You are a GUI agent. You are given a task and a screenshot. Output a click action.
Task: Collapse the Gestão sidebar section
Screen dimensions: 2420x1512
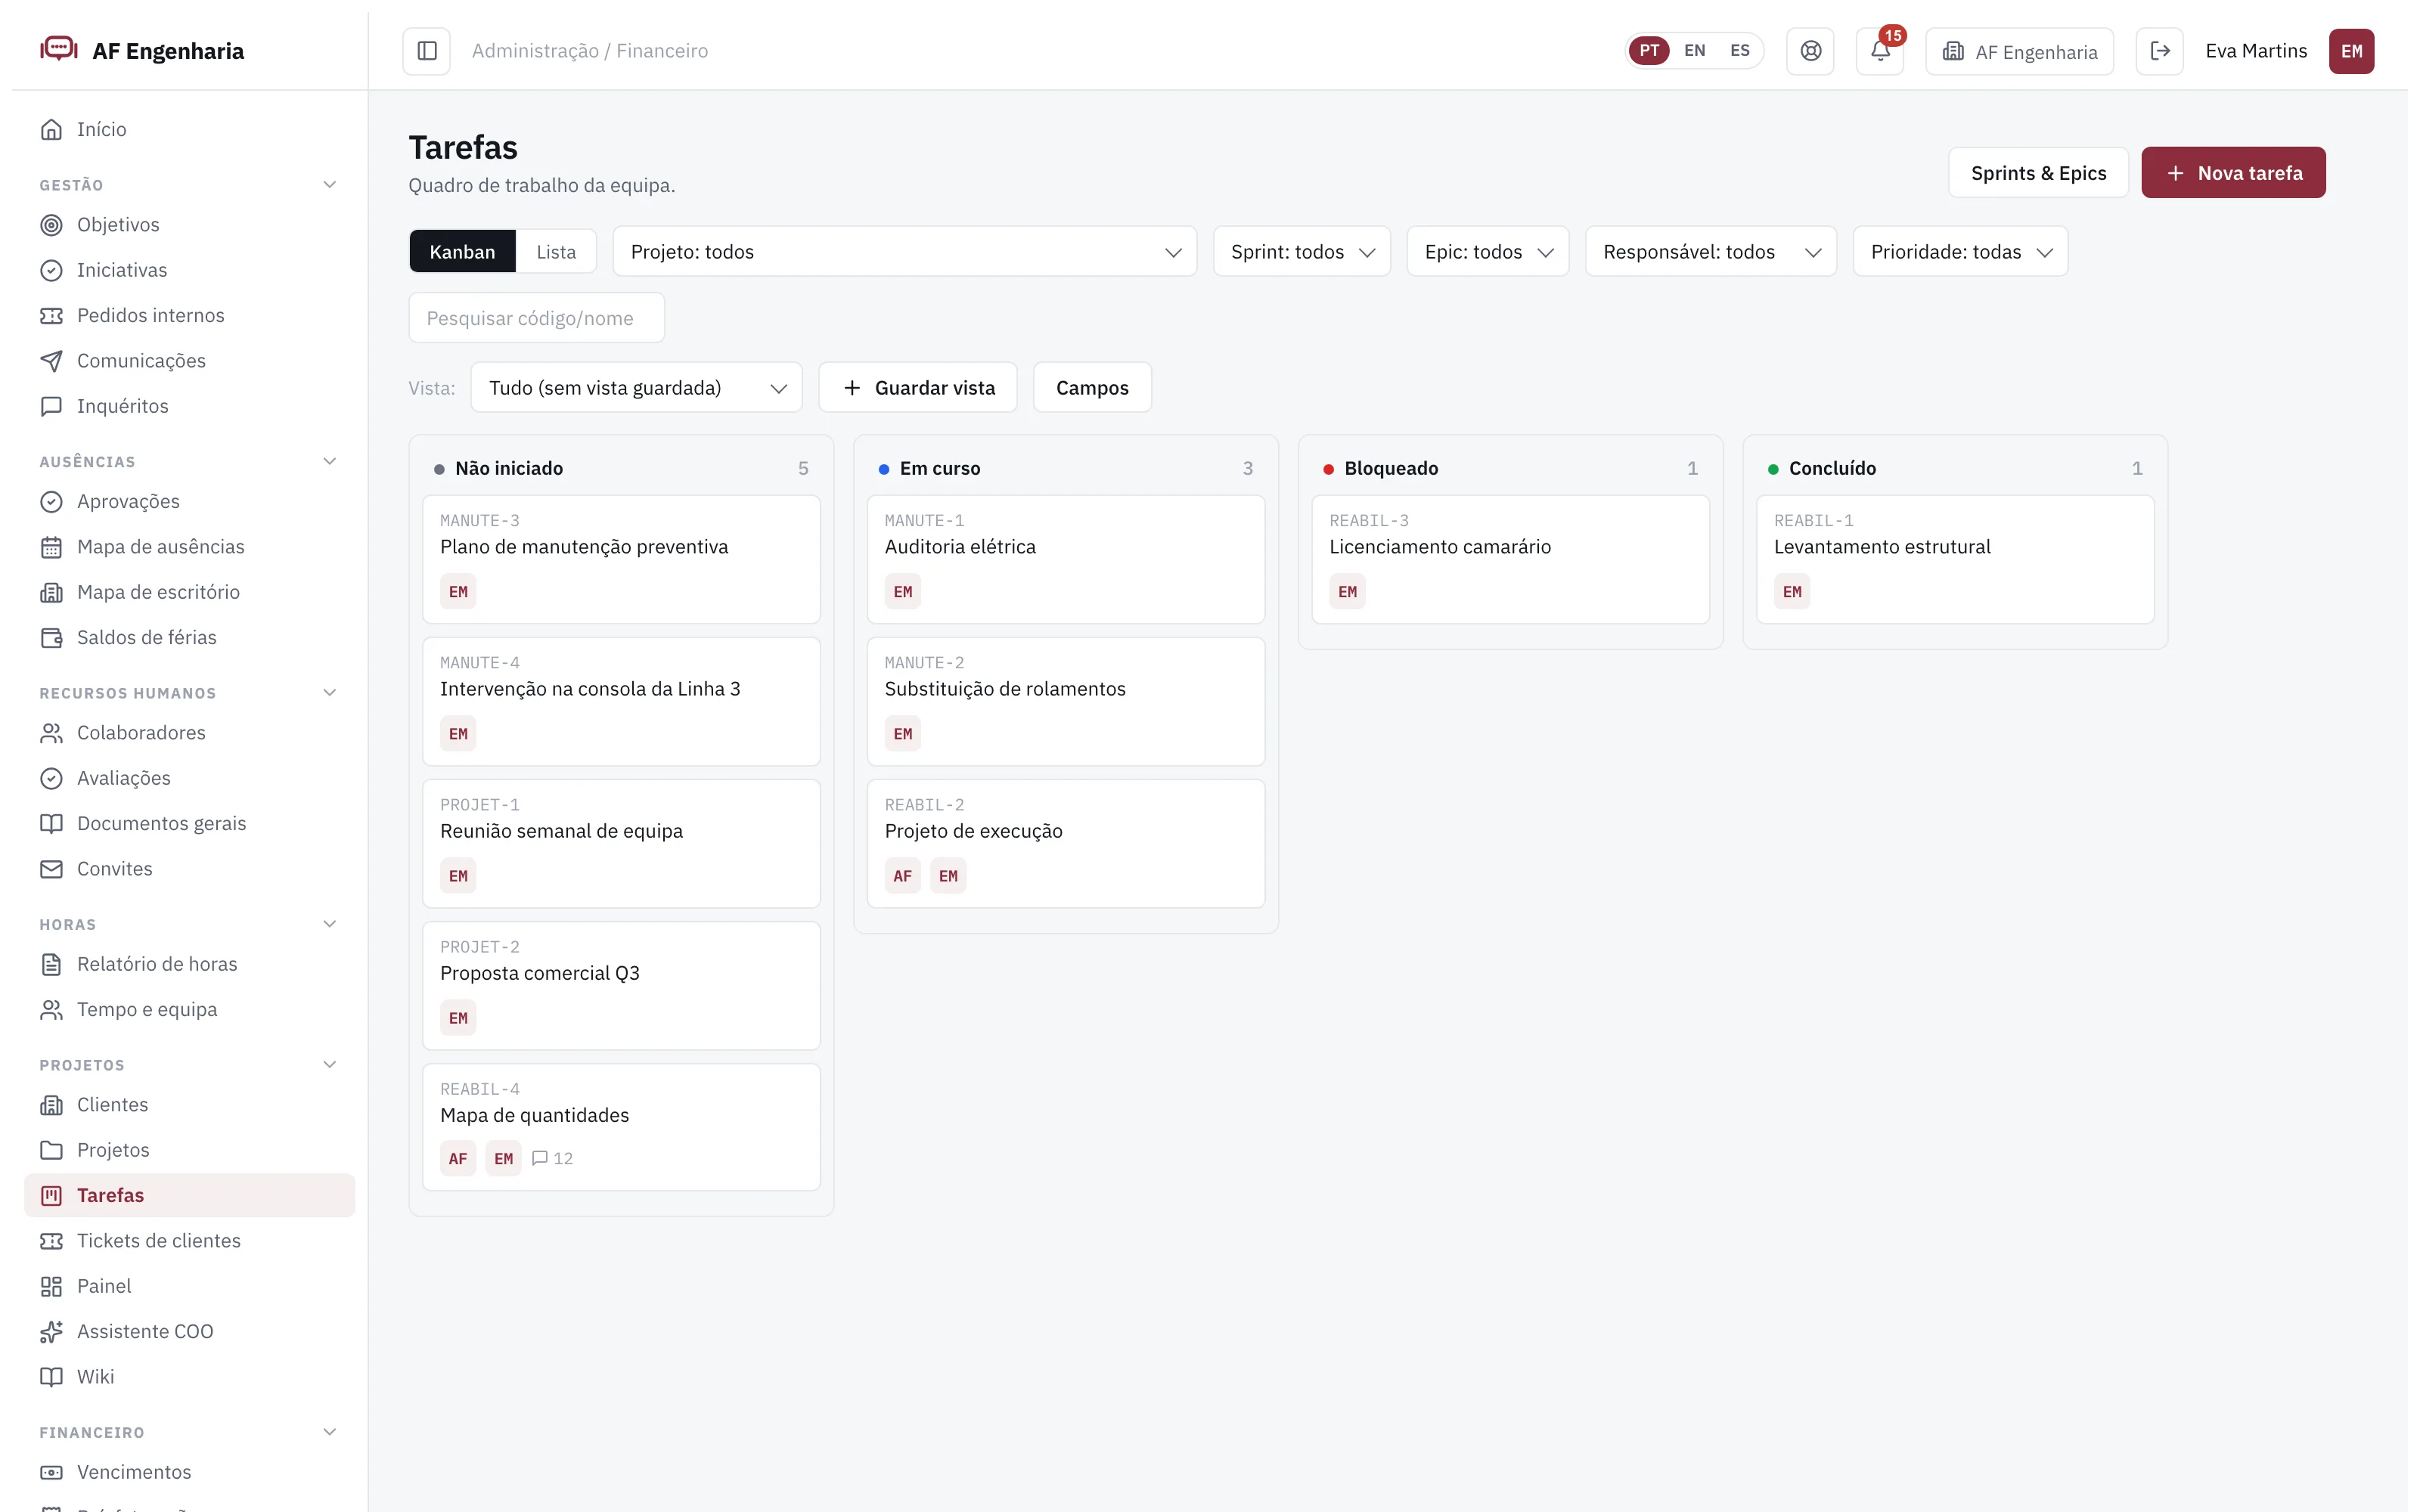(329, 185)
